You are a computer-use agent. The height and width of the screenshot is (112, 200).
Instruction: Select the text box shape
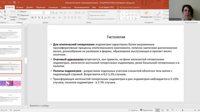119,12
